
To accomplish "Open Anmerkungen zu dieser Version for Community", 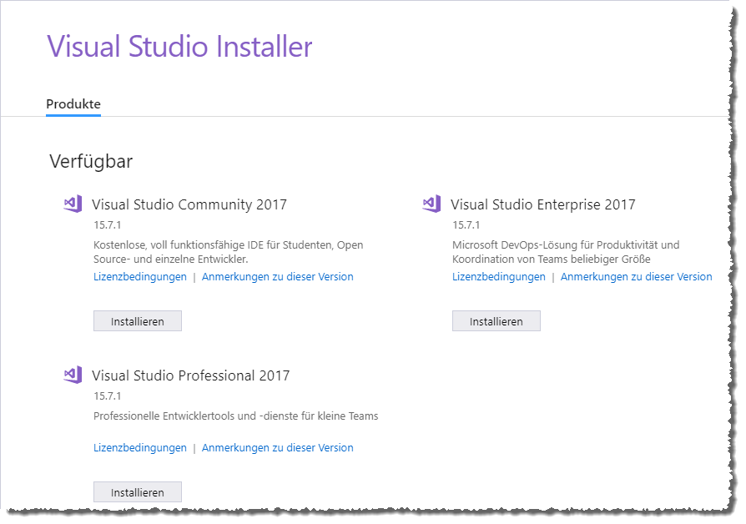I will coord(275,276).
